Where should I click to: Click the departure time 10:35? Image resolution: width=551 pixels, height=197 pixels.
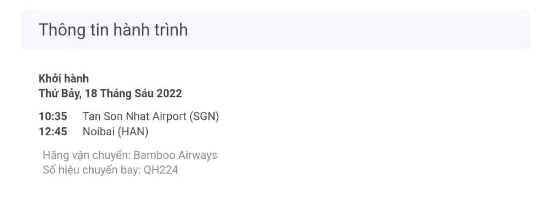(53, 116)
